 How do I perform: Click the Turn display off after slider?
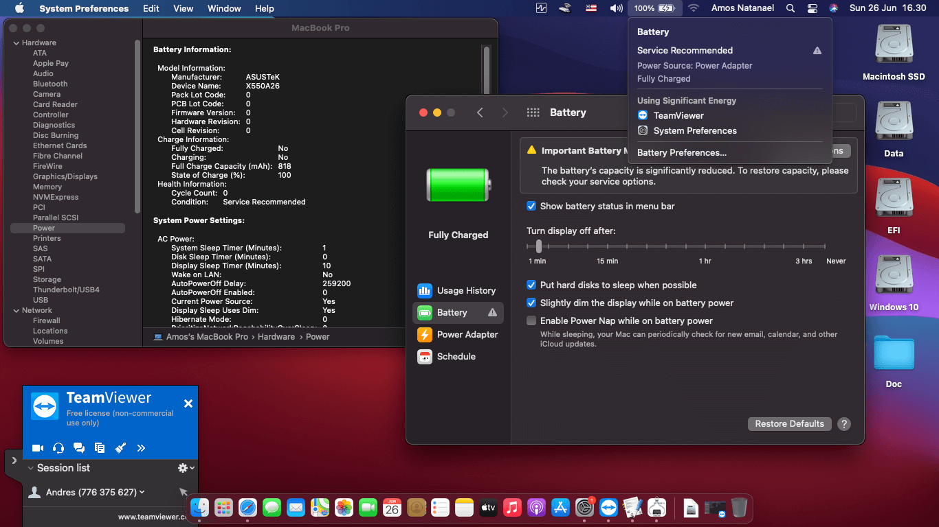(539, 246)
